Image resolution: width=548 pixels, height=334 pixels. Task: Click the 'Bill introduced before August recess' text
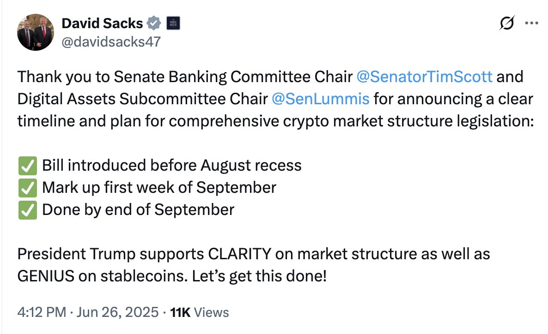point(171,165)
